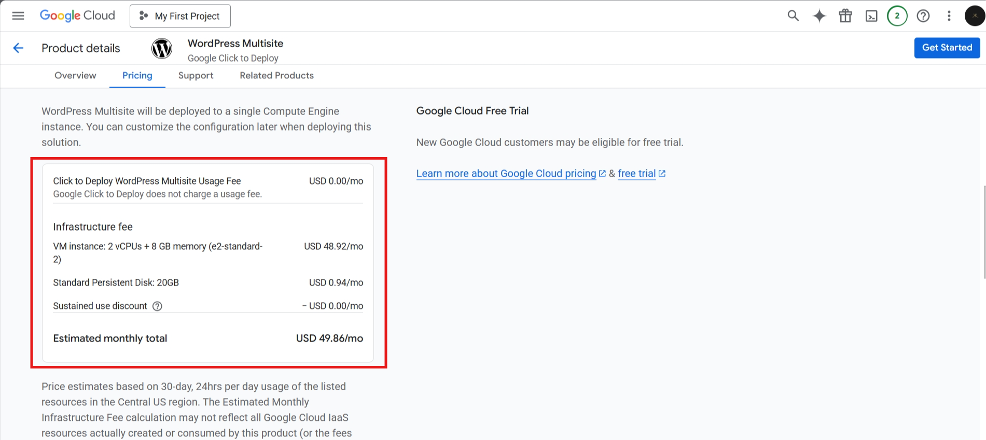This screenshot has width=986, height=440.
Task: Open Learn more about Google Cloud pricing link
Action: [506, 174]
